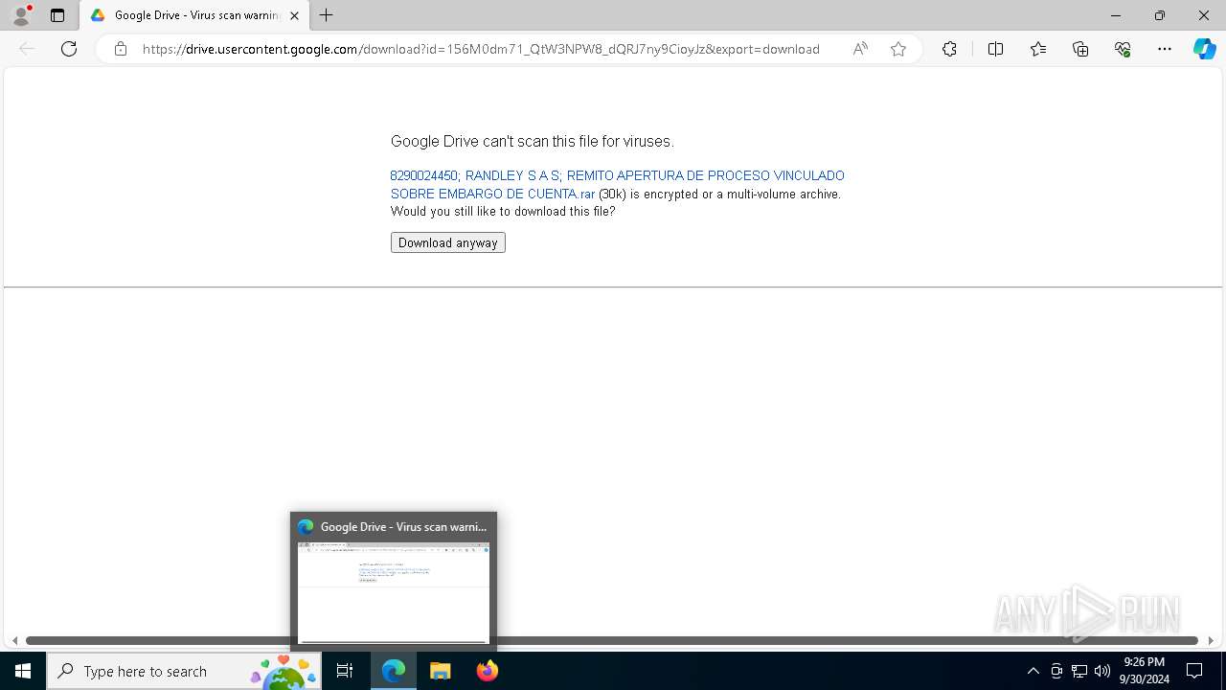Restore down the Edge window
The height and width of the screenshot is (690, 1226).
[1160, 15]
